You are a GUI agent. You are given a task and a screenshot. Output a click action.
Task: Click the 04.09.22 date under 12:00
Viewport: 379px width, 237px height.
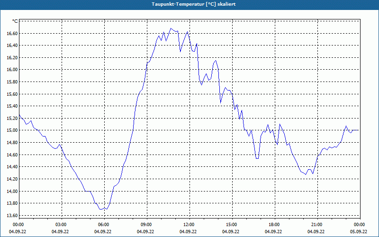pyautogui.click(x=188, y=232)
